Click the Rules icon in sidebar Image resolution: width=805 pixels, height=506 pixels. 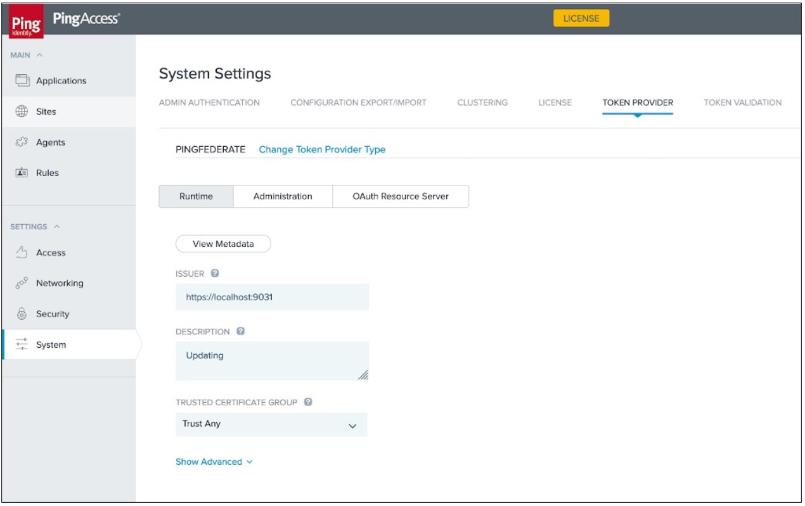click(22, 173)
